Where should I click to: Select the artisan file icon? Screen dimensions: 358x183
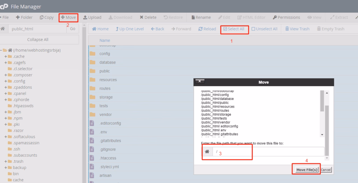click(x=92, y=175)
